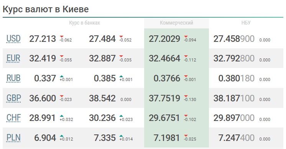Click the red arrow beside commercial 37.7519
The height and width of the screenshot is (149, 286).
186,96
